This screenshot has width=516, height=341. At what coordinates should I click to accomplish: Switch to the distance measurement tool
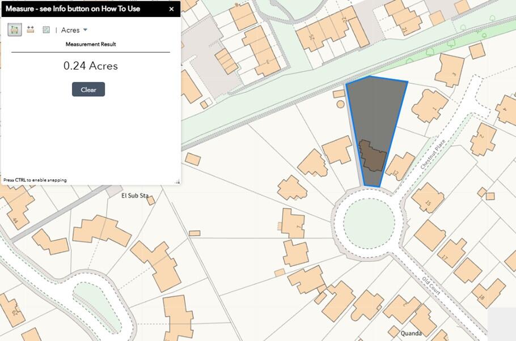click(31, 30)
